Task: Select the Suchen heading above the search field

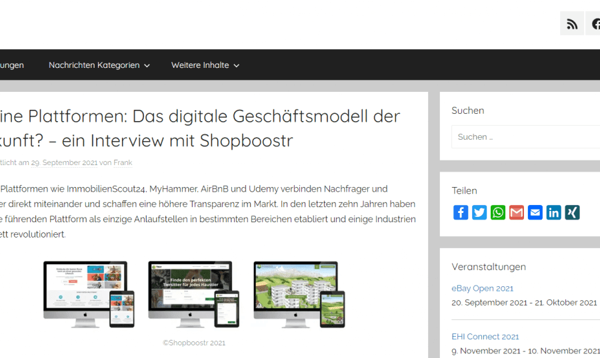Action: (x=467, y=110)
